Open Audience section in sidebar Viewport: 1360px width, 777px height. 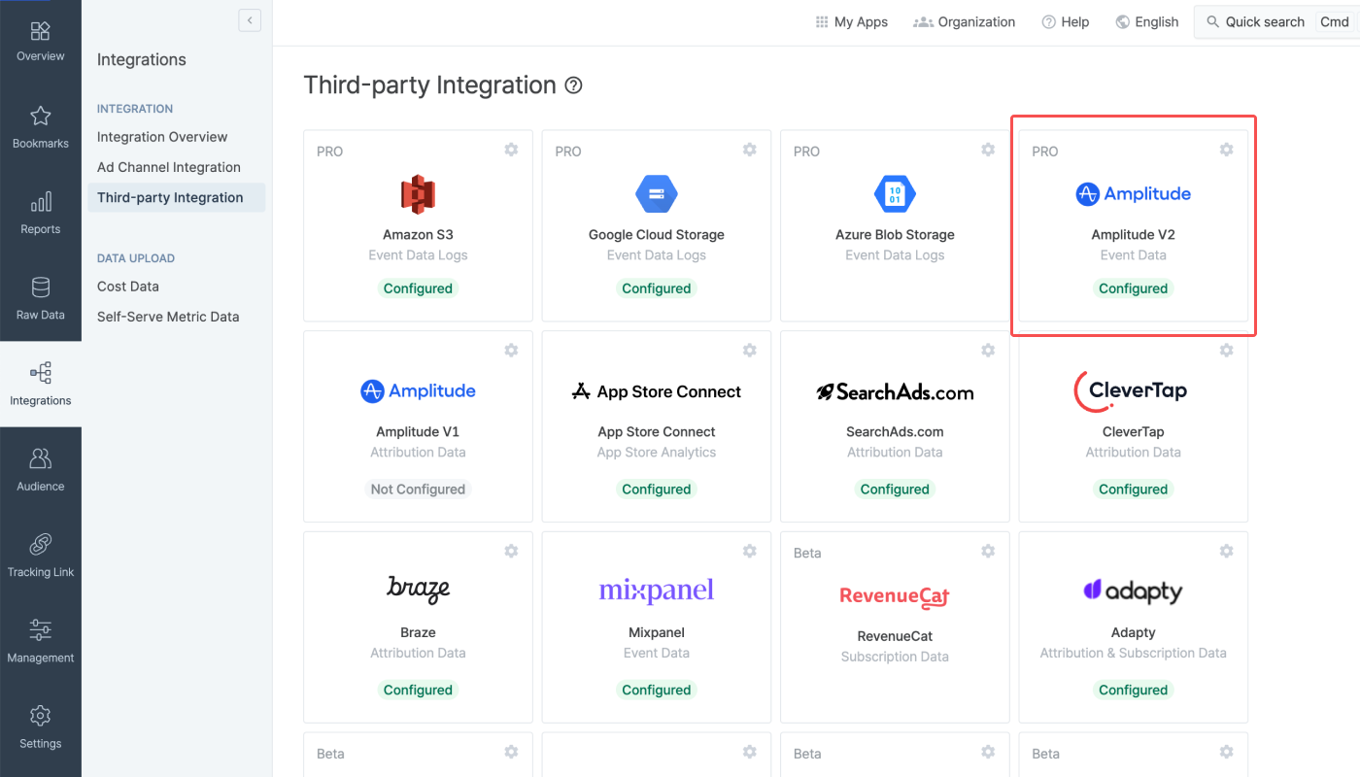tap(41, 470)
